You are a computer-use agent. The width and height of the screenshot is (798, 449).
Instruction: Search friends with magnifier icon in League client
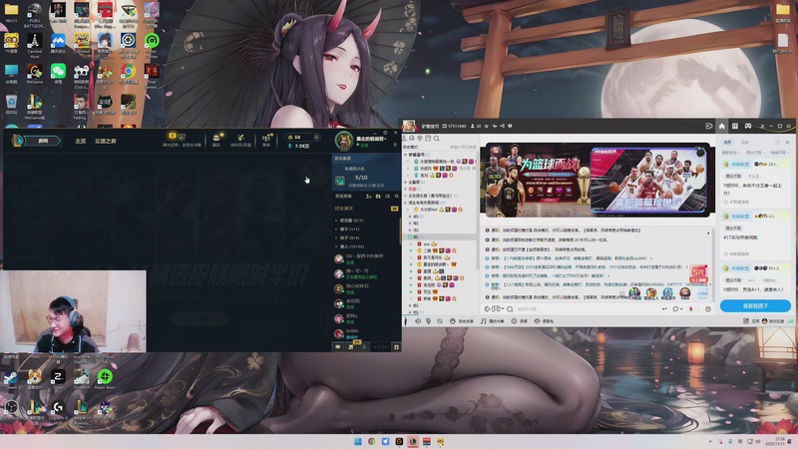(396, 196)
